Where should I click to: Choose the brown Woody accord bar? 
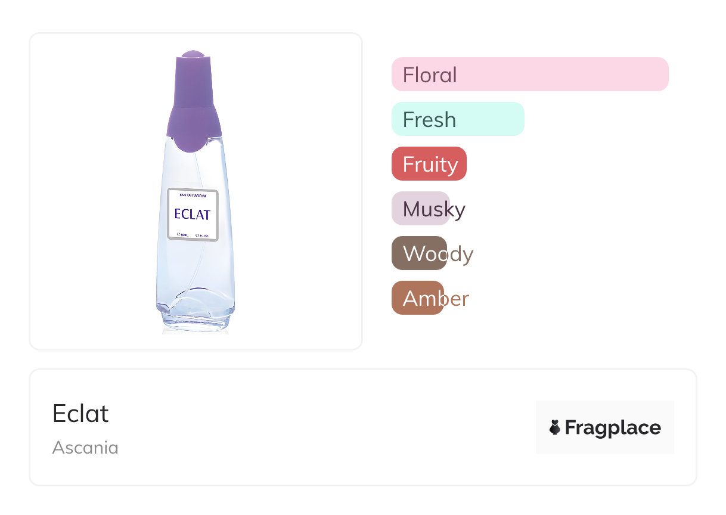pos(419,253)
